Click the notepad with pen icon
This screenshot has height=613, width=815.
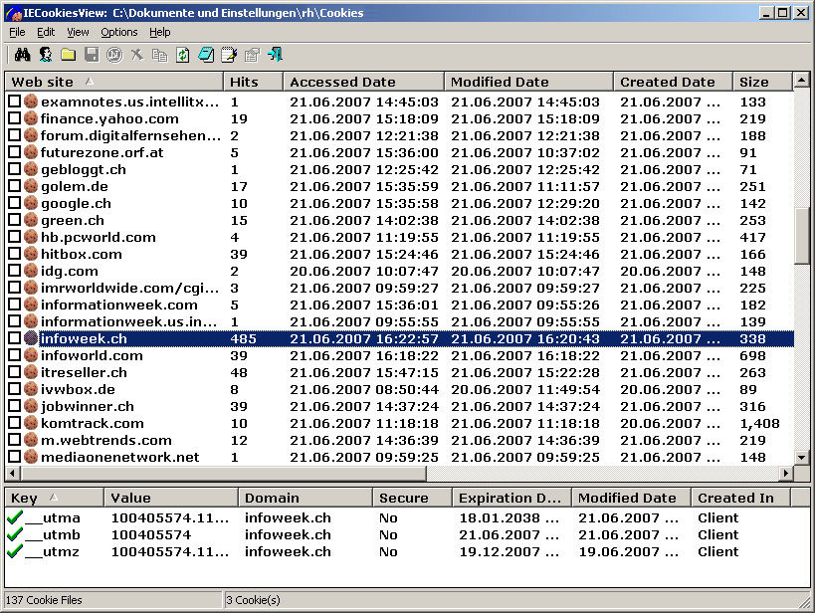[229, 55]
